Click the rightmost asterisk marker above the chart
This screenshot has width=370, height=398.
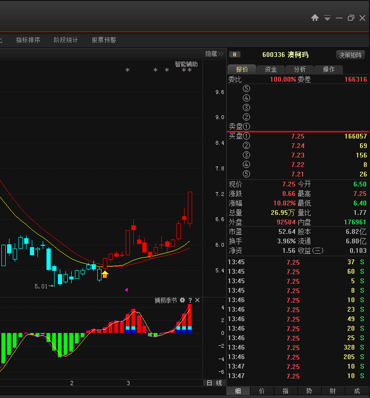pos(189,70)
